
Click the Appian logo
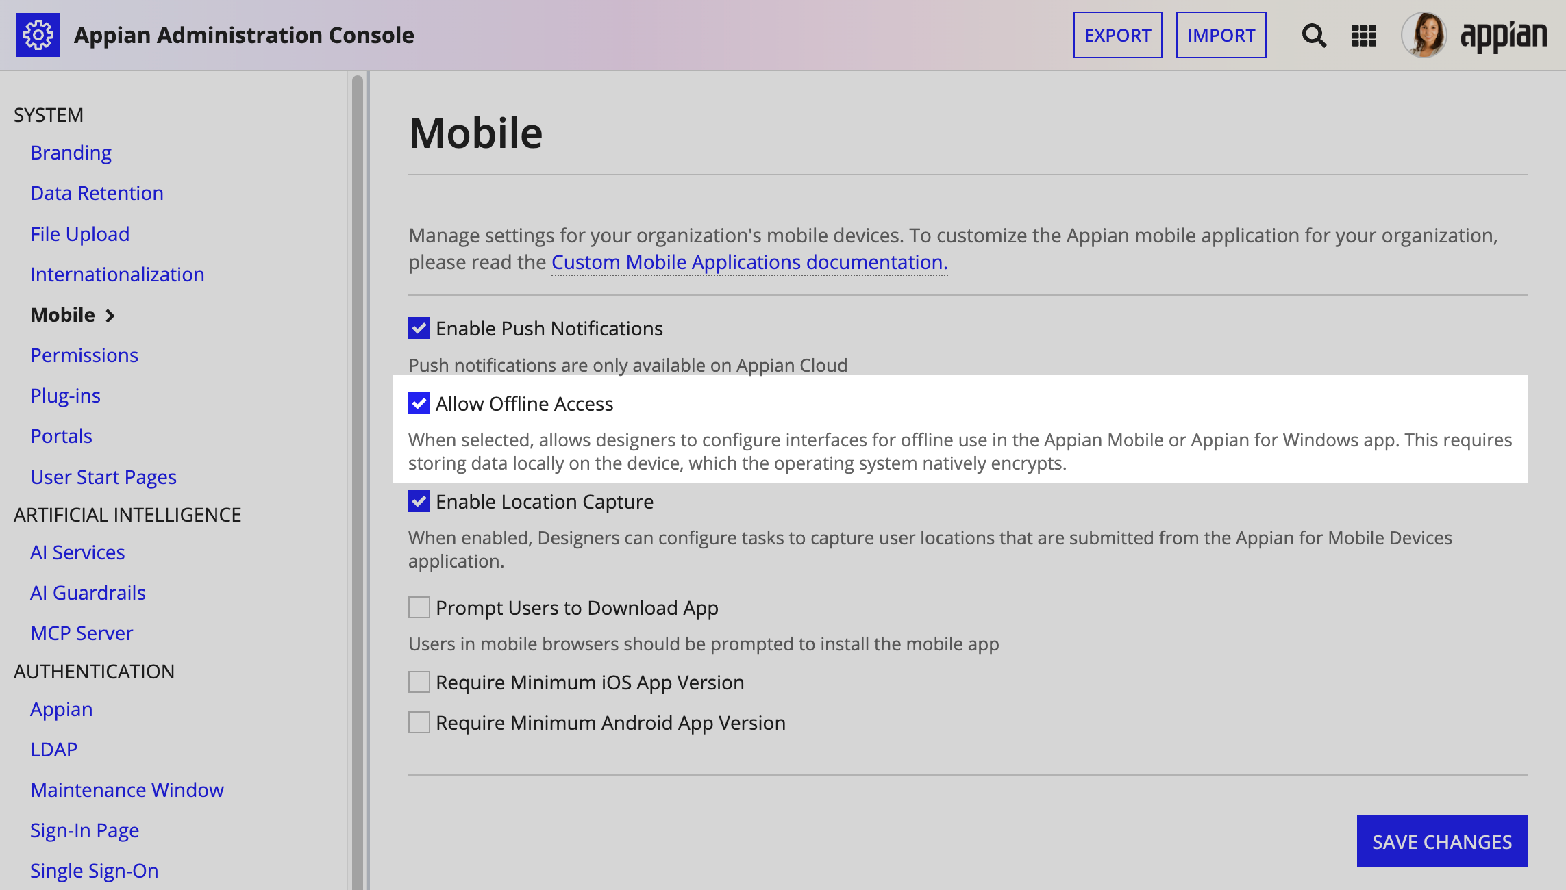pyautogui.click(x=1504, y=36)
